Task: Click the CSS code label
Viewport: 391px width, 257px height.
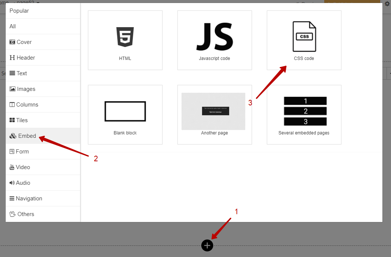Action: [304, 58]
